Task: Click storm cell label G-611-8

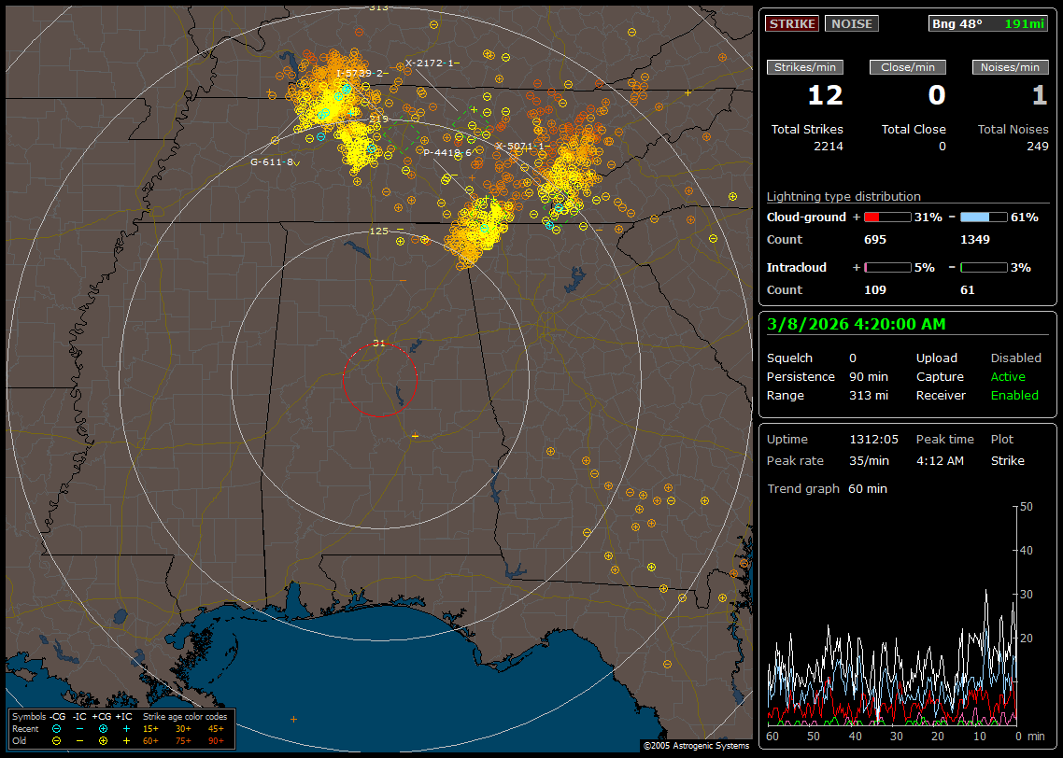Action: (273, 161)
